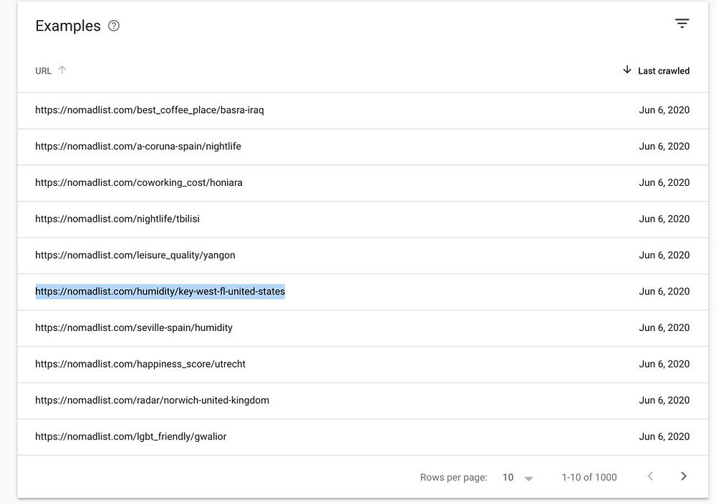The width and height of the screenshot is (716, 504).
Task: Open the filter rows icon
Action: click(682, 24)
